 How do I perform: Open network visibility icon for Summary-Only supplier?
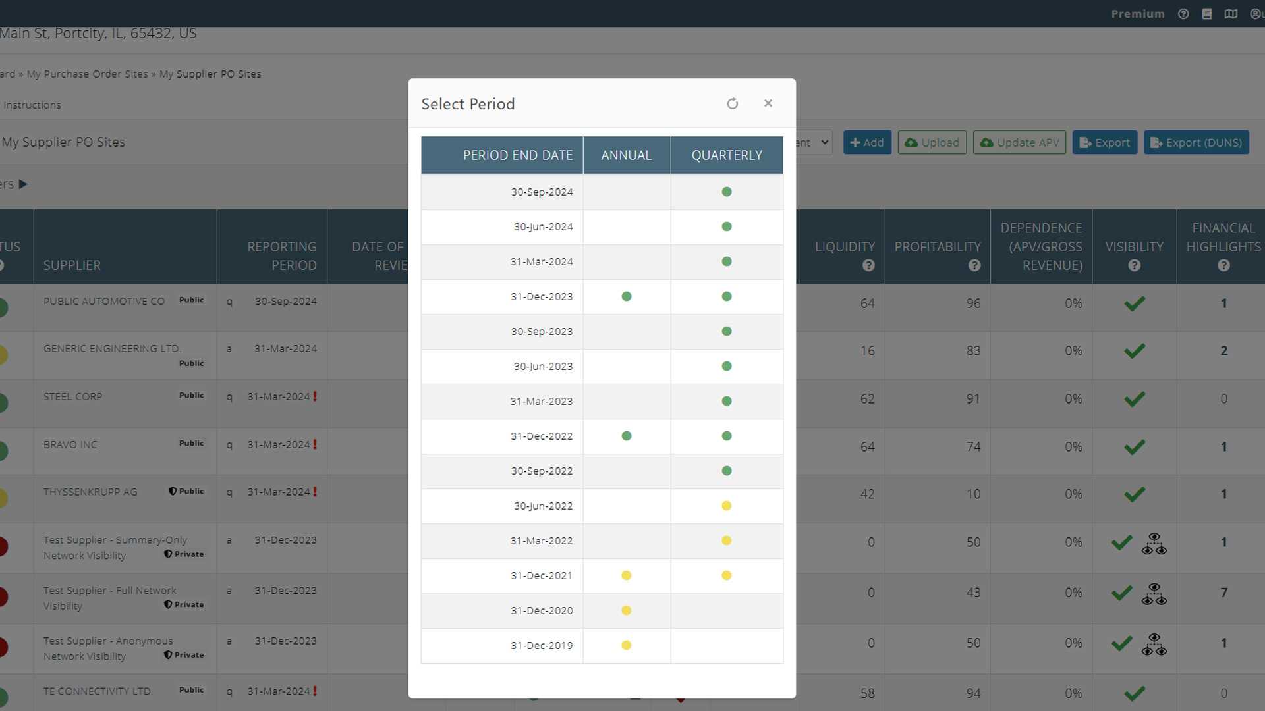click(x=1154, y=544)
